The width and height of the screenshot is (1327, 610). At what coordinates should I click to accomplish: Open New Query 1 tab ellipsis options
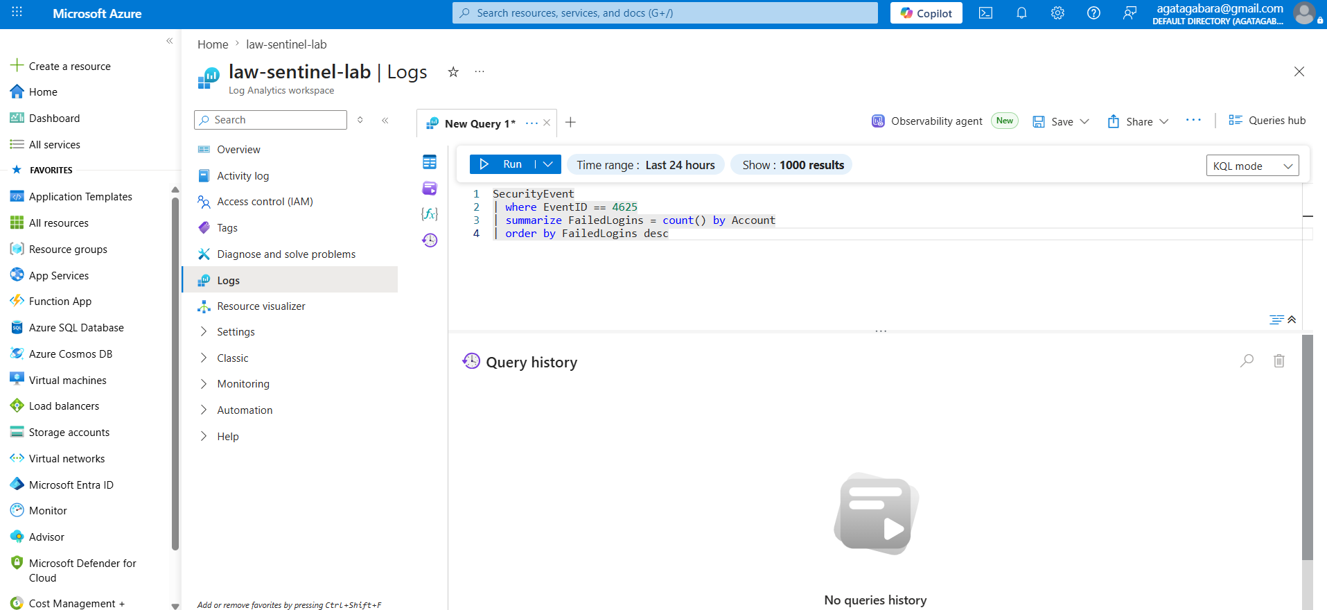click(x=531, y=123)
